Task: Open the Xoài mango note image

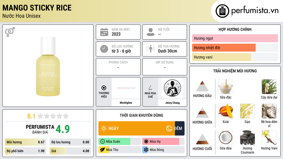Action: [x=226, y=111]
